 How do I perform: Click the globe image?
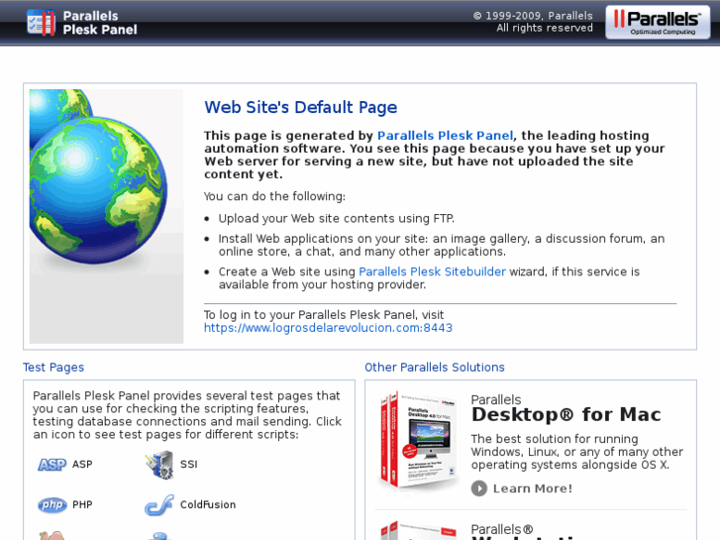coord(106,216)
